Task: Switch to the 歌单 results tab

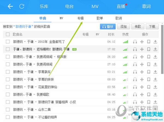Action: coord(100,18)
